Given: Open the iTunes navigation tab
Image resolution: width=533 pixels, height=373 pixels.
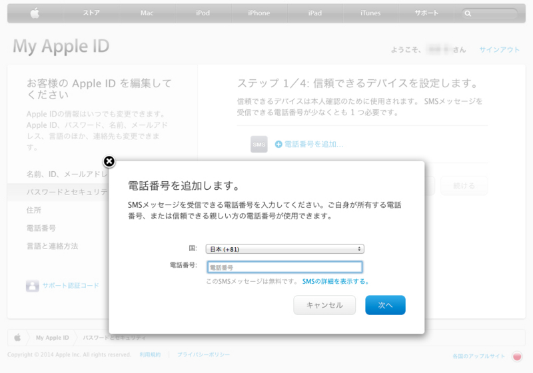Looking at the screenshot, I should 370,13.
